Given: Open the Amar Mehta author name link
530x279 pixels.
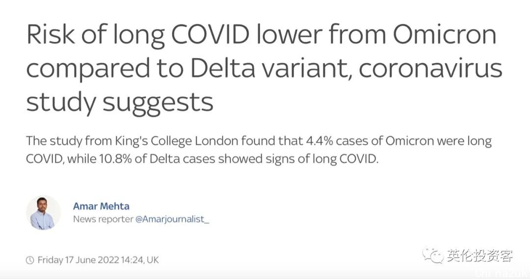Looking at the screenshot, I should click(x=101, y=206).
